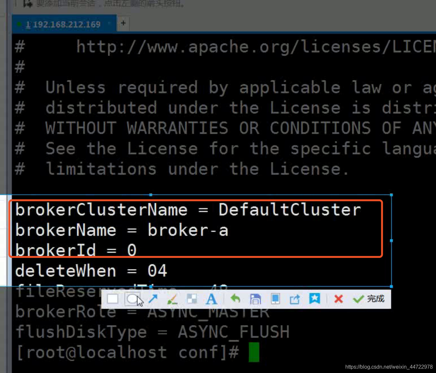
Task: Select the ellipse annotation tool
Action: pyautogui.click(x=132, y=299)
